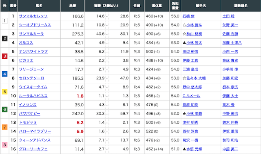Open jockey 小林 美駒 link
The image size is (261, 154).
tap(194, 114)
